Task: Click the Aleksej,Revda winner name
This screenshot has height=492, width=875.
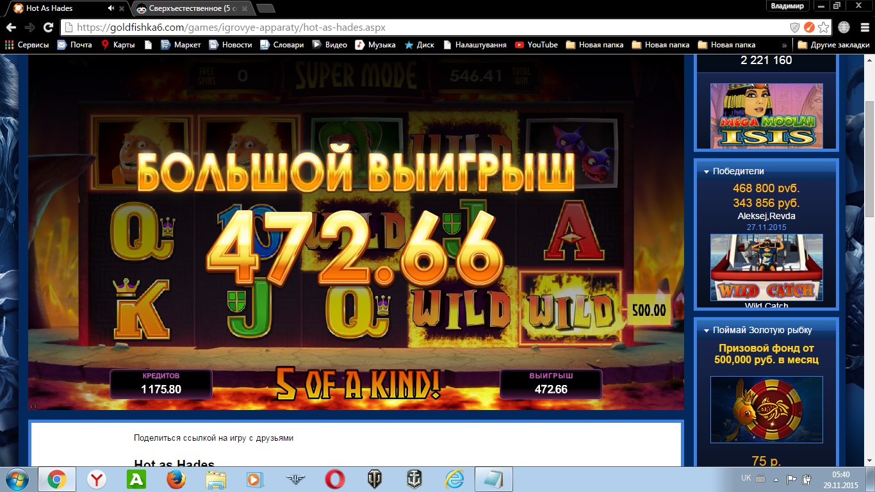Action: click(x=766, y=216)
